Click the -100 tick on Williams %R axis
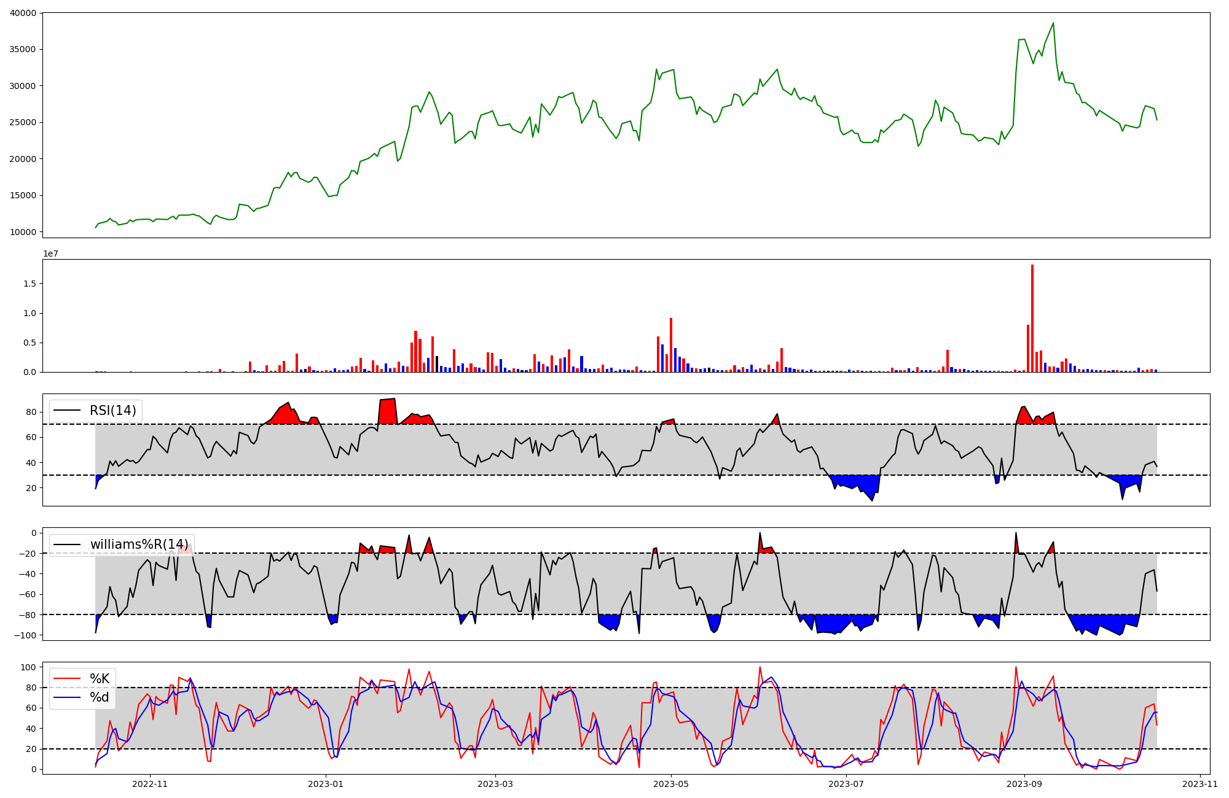Screen dimensions: 1229x798 click(x=26, y=635)
